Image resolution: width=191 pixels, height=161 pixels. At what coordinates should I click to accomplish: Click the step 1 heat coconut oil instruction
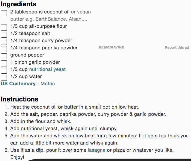(75, 107)
